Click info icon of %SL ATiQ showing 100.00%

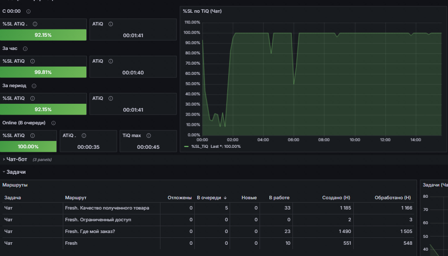pos(32,136)
